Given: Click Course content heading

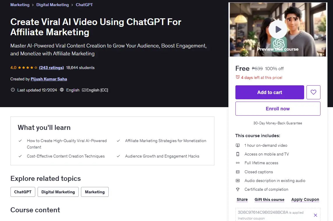Looking at the screenshot, I should pyautogui.click(x=35, y=210).
